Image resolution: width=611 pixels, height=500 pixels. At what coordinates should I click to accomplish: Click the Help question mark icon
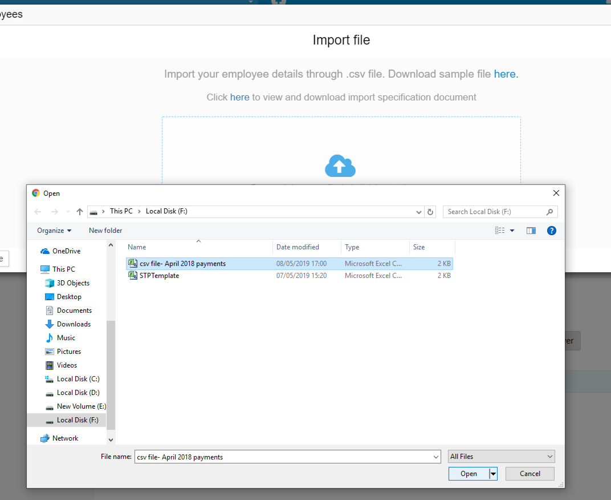tap(551, 231)
